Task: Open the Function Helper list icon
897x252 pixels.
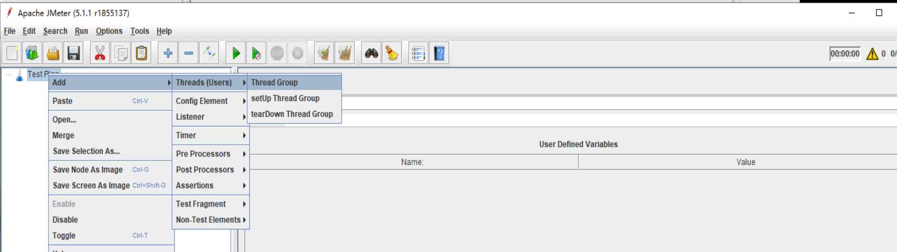Action: 418,53
